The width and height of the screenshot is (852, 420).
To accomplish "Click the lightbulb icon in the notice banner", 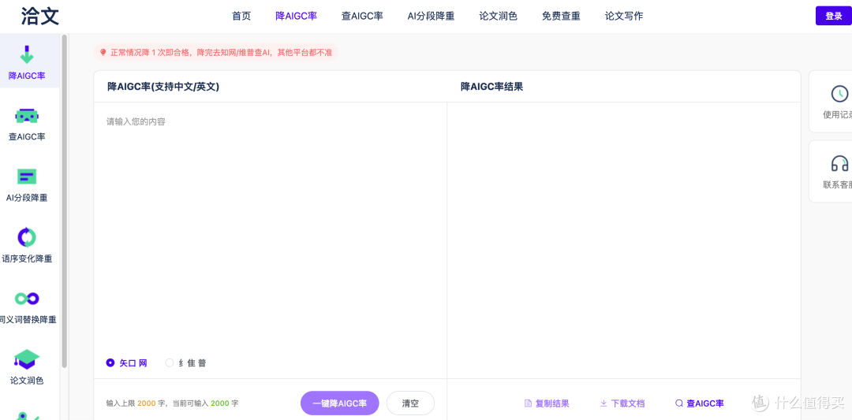I will [103, 53].
